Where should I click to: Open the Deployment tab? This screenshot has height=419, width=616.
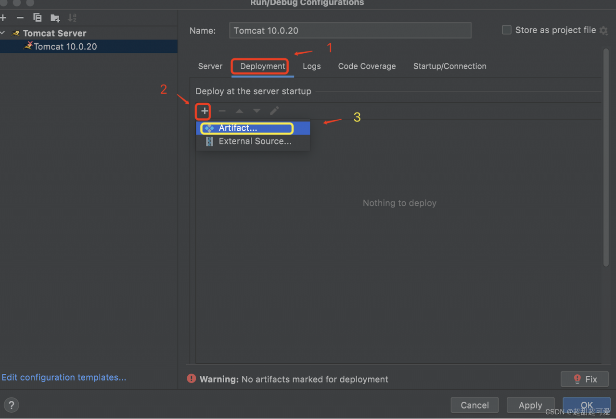pyautogui.click(x=263, y=66)
